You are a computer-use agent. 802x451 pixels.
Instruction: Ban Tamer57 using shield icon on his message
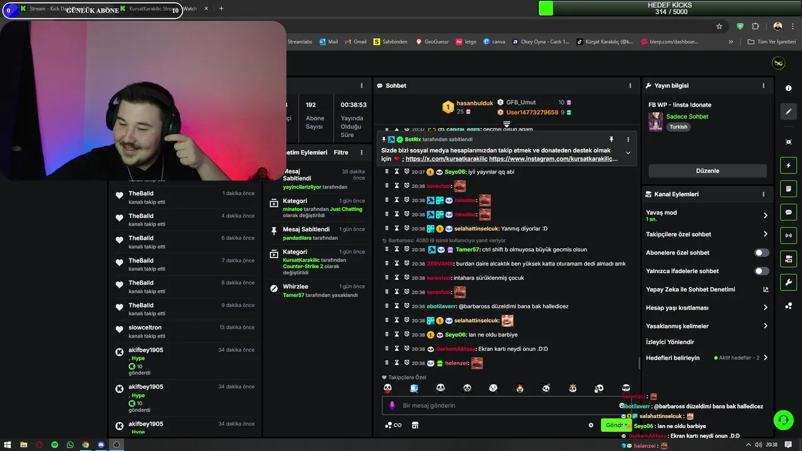(407, 249)
